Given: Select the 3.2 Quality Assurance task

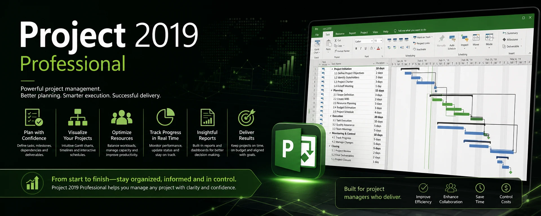Looking at the screenshot, I should tap(343, 125).
